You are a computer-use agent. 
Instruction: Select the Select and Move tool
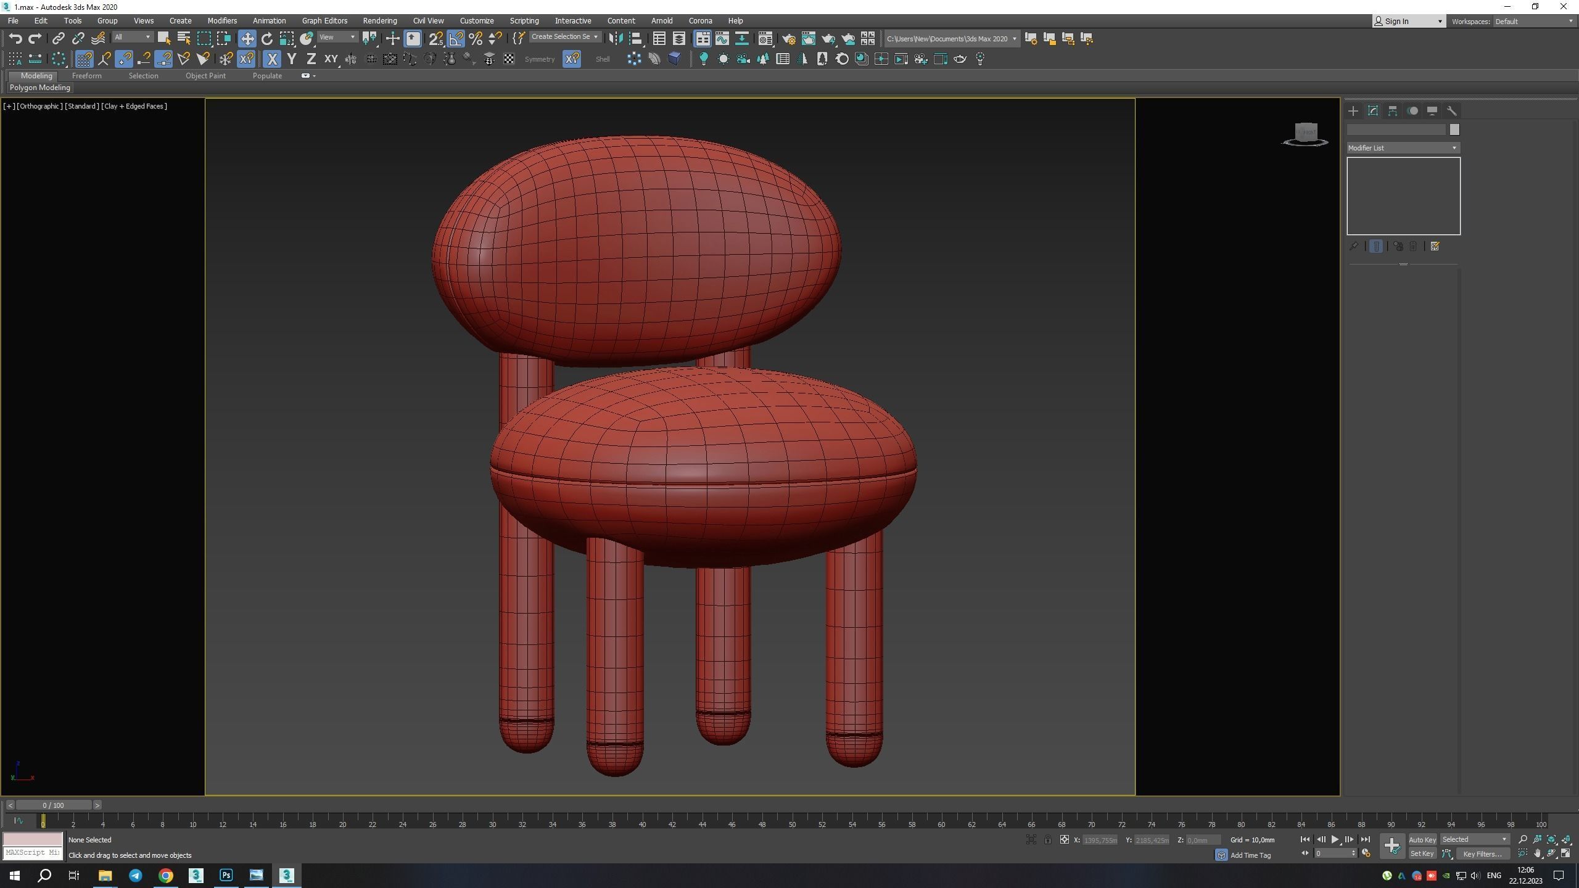tap(247, 39)
